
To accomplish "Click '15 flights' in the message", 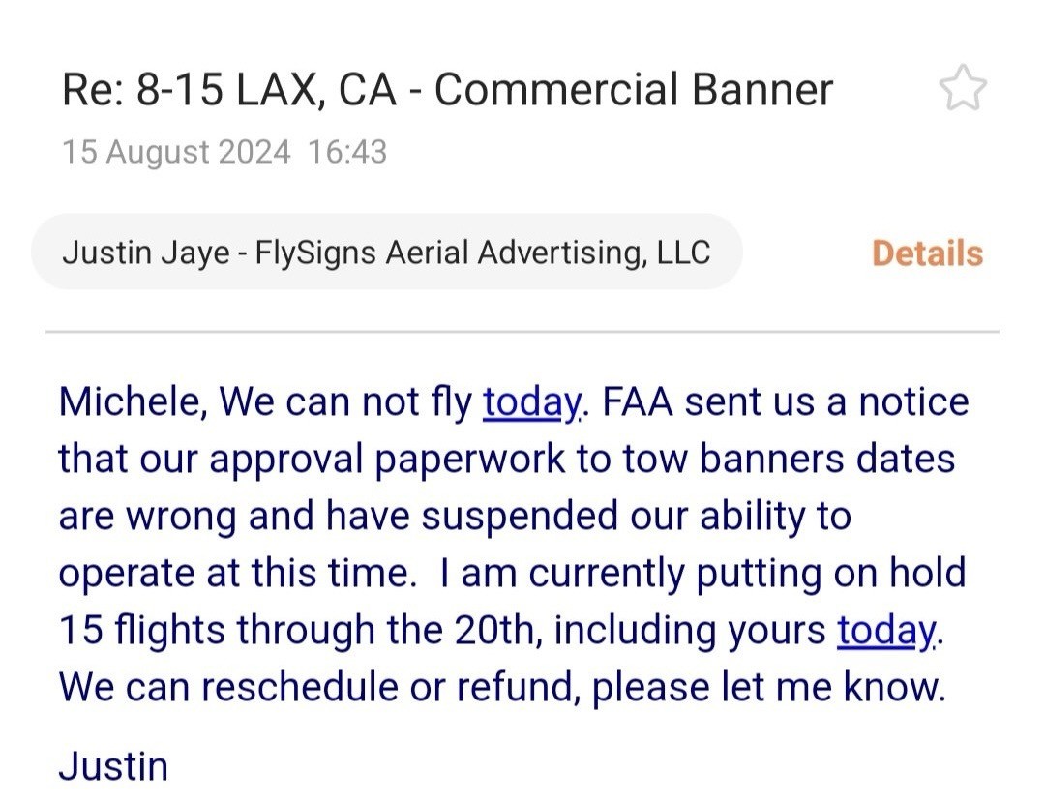I will pyautogui.click(x=141, y=630).
